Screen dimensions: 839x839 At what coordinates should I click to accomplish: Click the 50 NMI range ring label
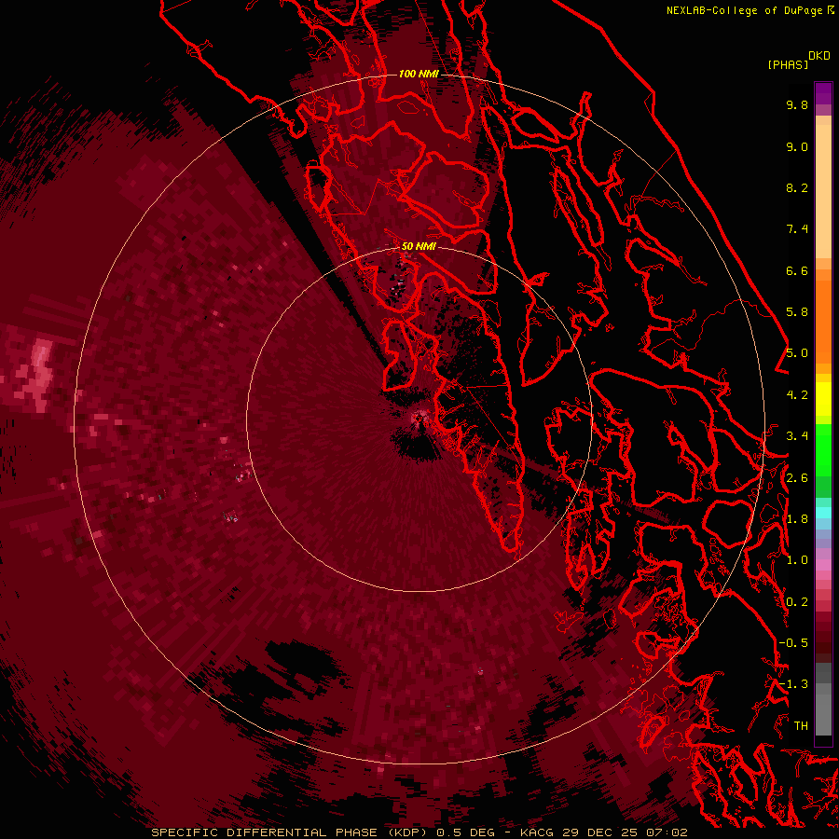point(419,246)
